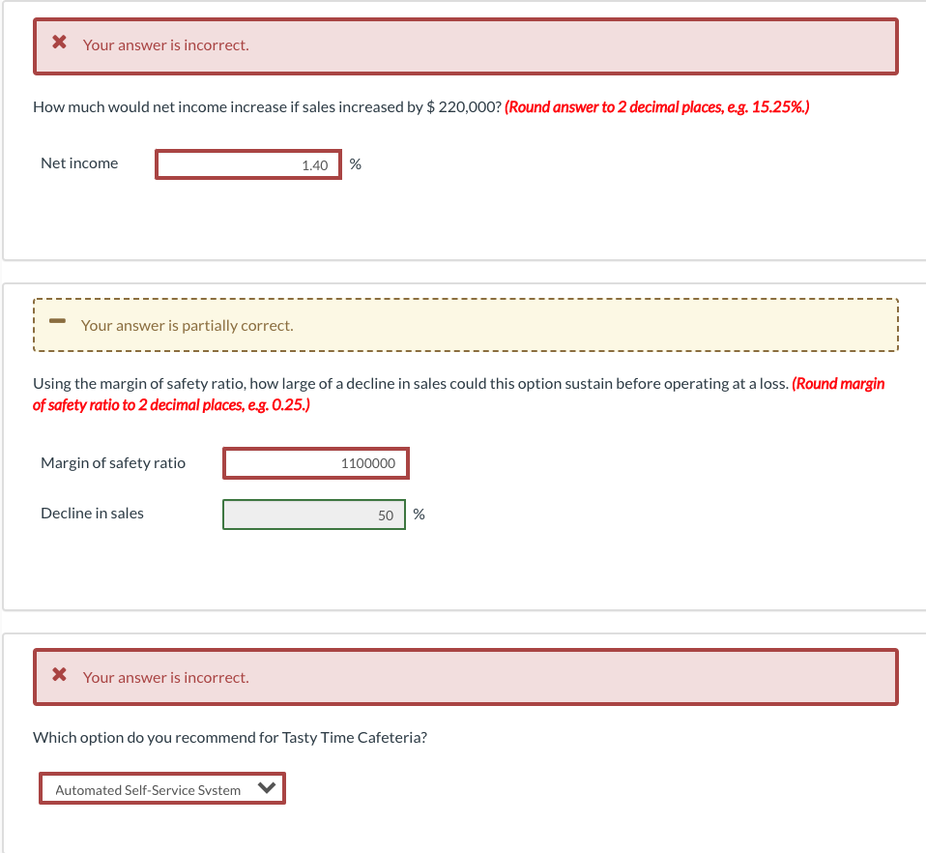Click the percent sign beside the Net income field
This screenshot has width=926, height=853.
tap(355, 164)
